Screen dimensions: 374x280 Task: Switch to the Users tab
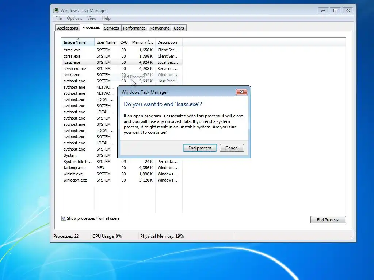179,28
